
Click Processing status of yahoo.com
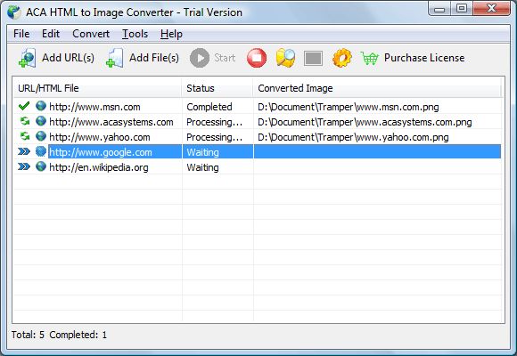(214, 137)
